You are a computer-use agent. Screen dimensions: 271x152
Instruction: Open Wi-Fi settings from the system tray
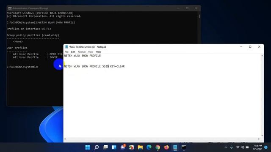click(238, 147)
